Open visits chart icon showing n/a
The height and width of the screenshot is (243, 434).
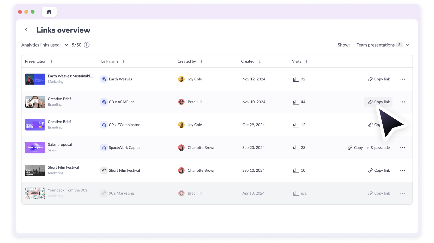296,193
